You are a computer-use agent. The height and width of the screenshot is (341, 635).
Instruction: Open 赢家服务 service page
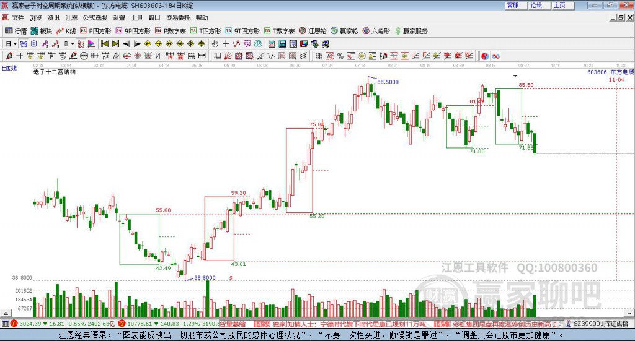click(411, 31)
